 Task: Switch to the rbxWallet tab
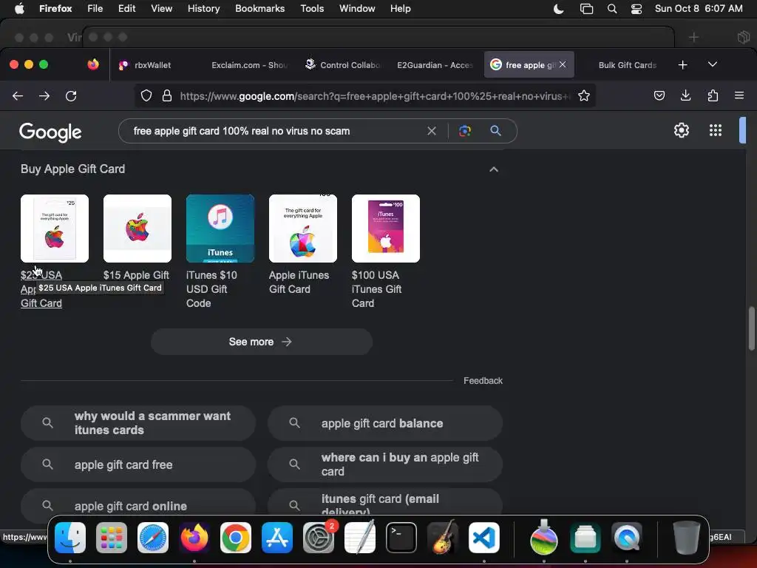(x=152, y=65)
